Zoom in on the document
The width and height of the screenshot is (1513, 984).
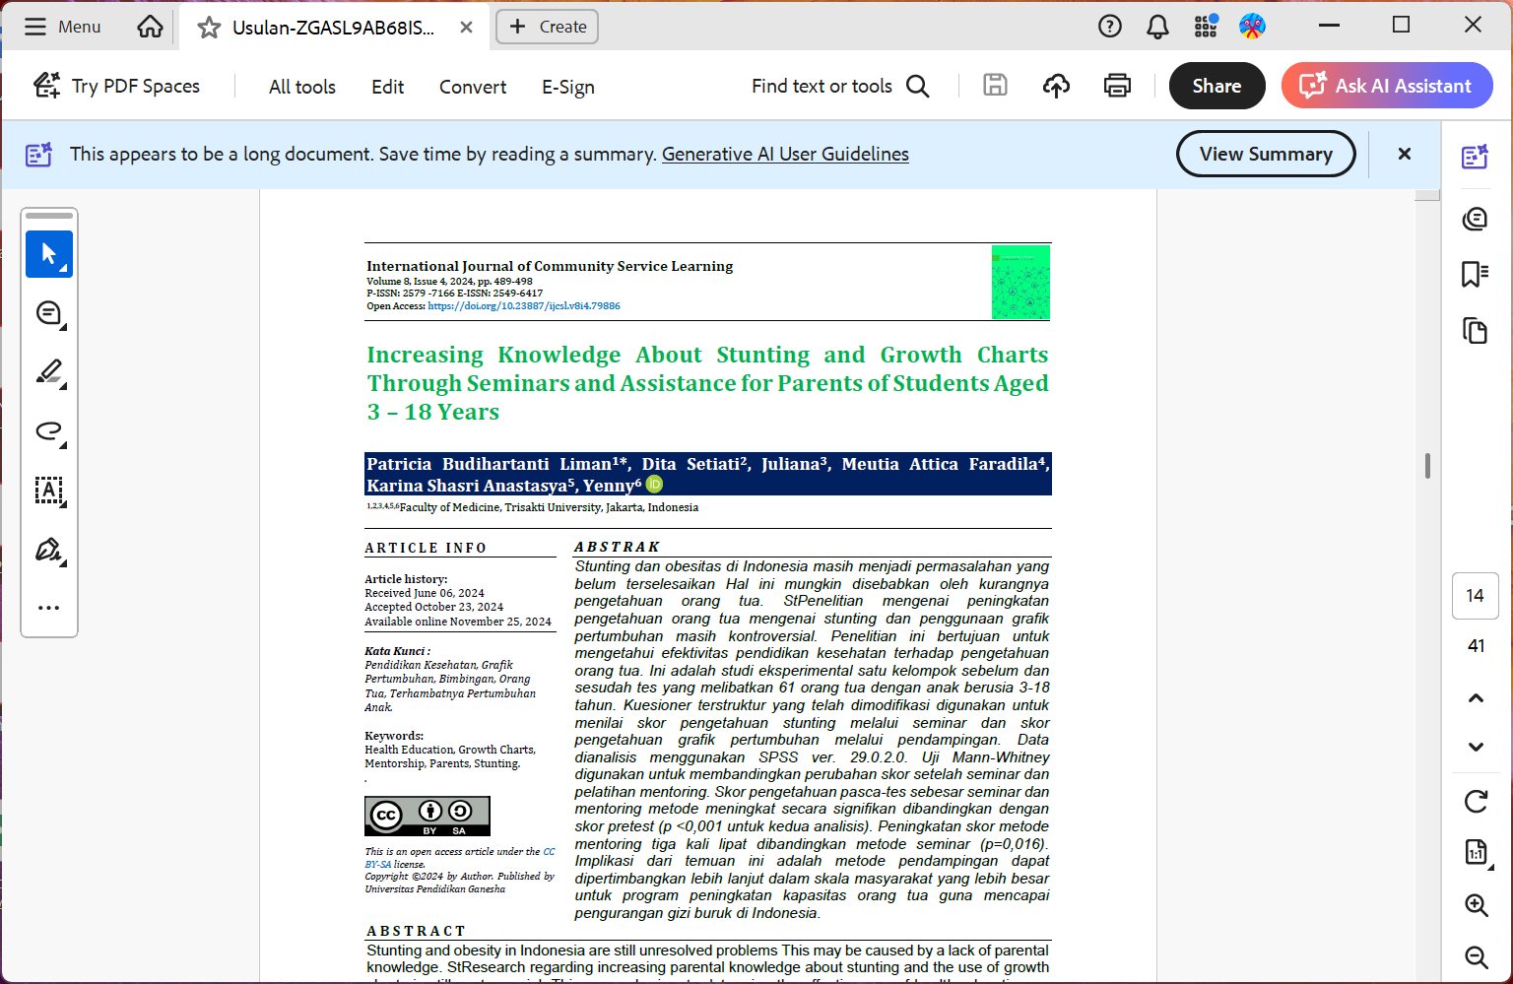[x=1476, y=905]
